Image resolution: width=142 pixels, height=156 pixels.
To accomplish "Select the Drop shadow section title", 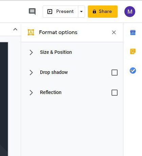I will point(54,72).
